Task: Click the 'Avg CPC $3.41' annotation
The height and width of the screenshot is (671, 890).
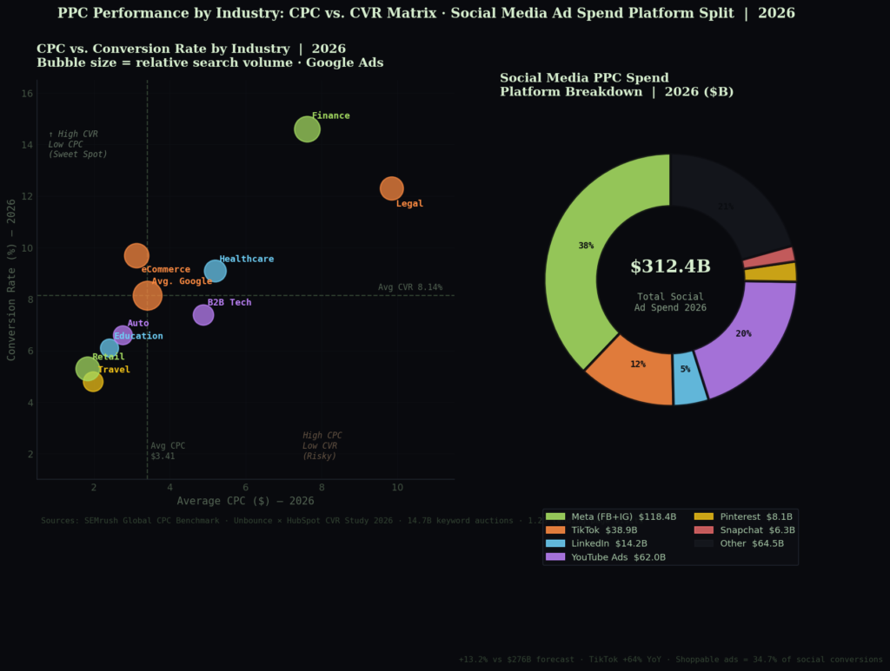Action: point(168,451)
